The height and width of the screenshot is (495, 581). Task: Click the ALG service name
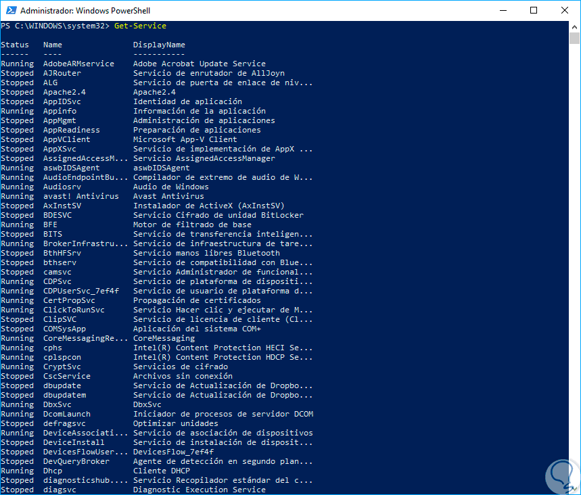(x=51, y=82)
